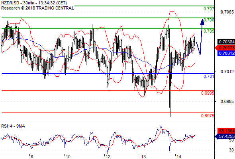Click date label 8 on the time axis
Image resolution: width=235 pixels, height=159 pixels.
[32, 157]
